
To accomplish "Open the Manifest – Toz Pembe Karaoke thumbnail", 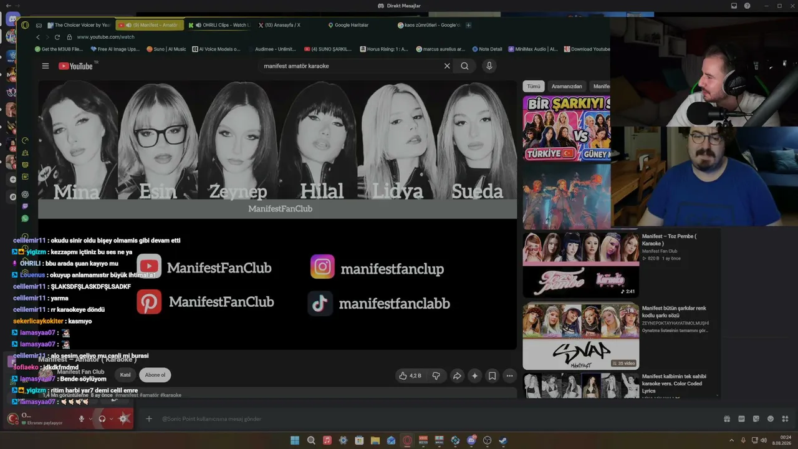I will tap(580, 264).
